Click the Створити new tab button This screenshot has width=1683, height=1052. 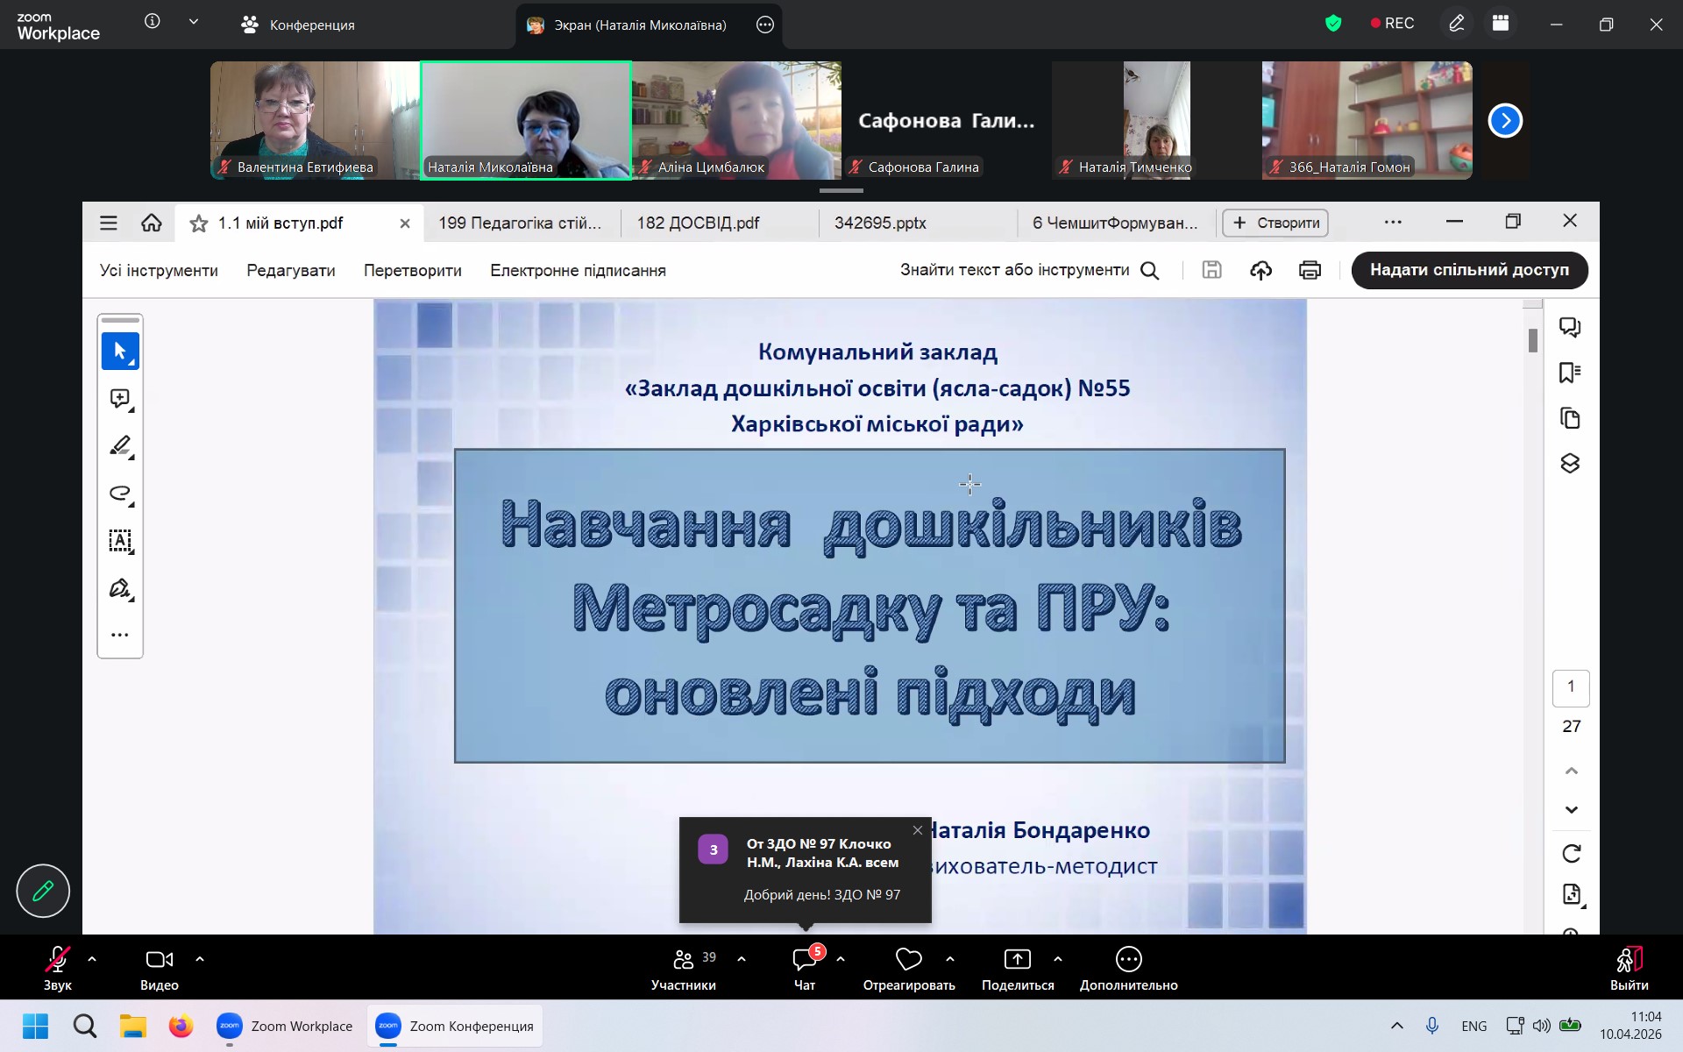pos(1275,224)
